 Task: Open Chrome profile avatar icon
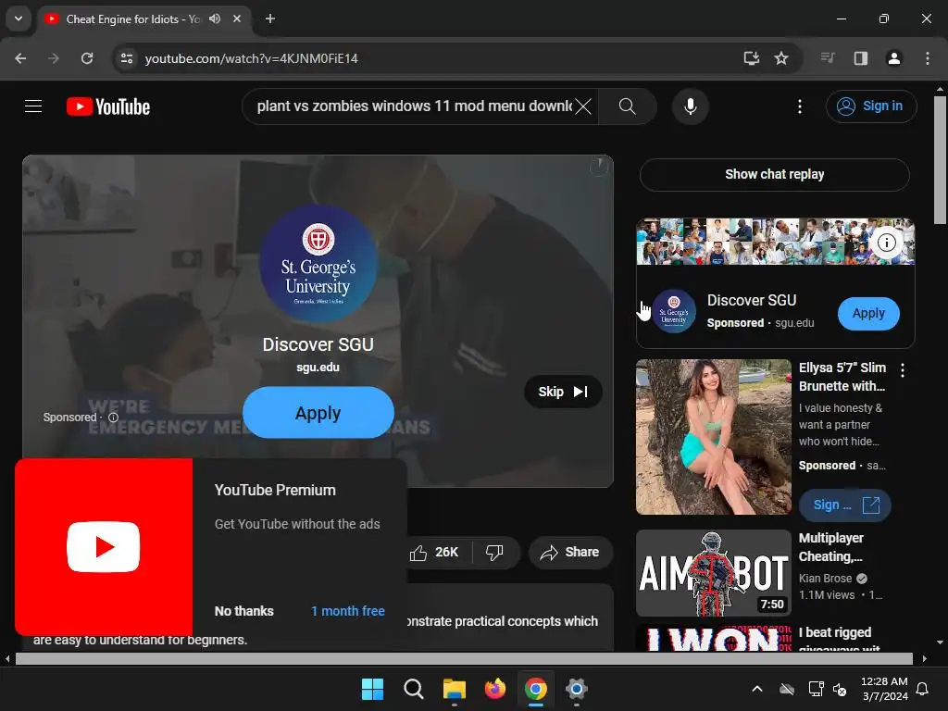tap(893, 58)
